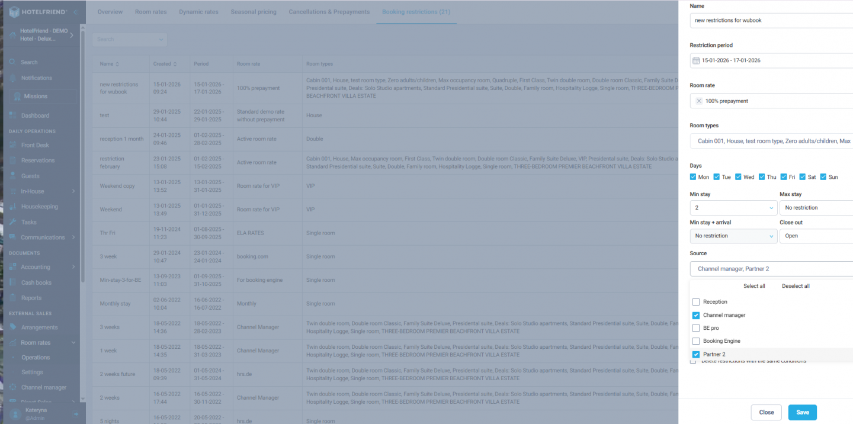853x424 pixels.
Task: Click the Housekeeping sidebar icon
Action: pos(14,207)
